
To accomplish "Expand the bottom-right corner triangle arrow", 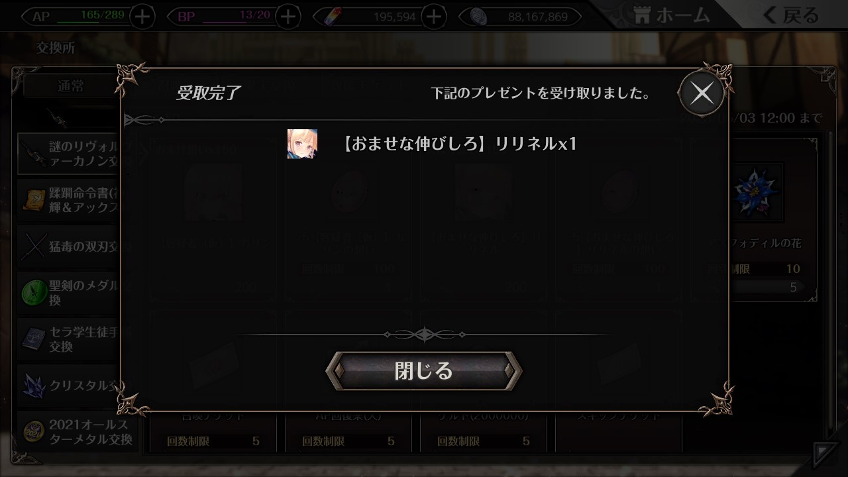I will tap(825, 454).
